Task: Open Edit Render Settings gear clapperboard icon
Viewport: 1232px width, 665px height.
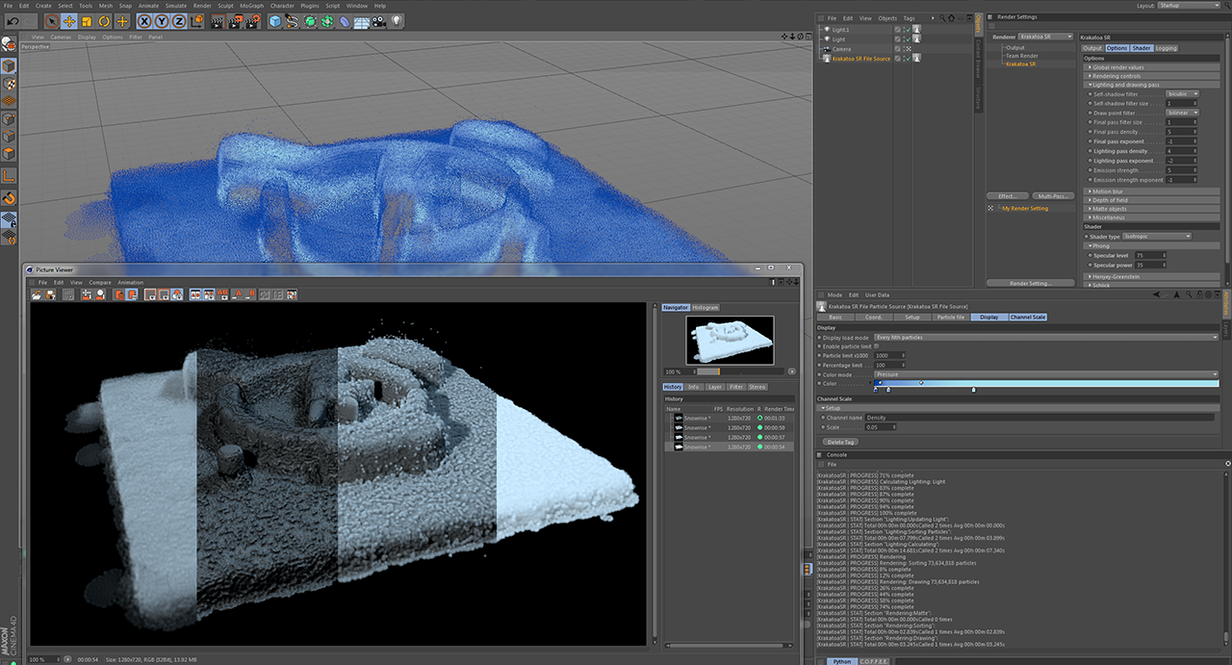Action: (253, 20)
